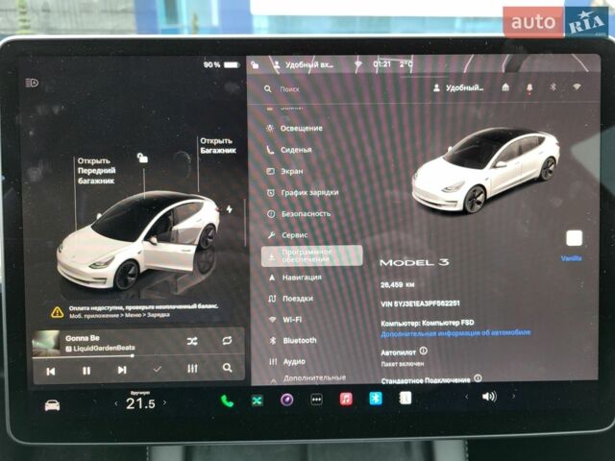615x461 pixels.
Task: Open the driver profile in the top status bar
Action: coord(304,64)
